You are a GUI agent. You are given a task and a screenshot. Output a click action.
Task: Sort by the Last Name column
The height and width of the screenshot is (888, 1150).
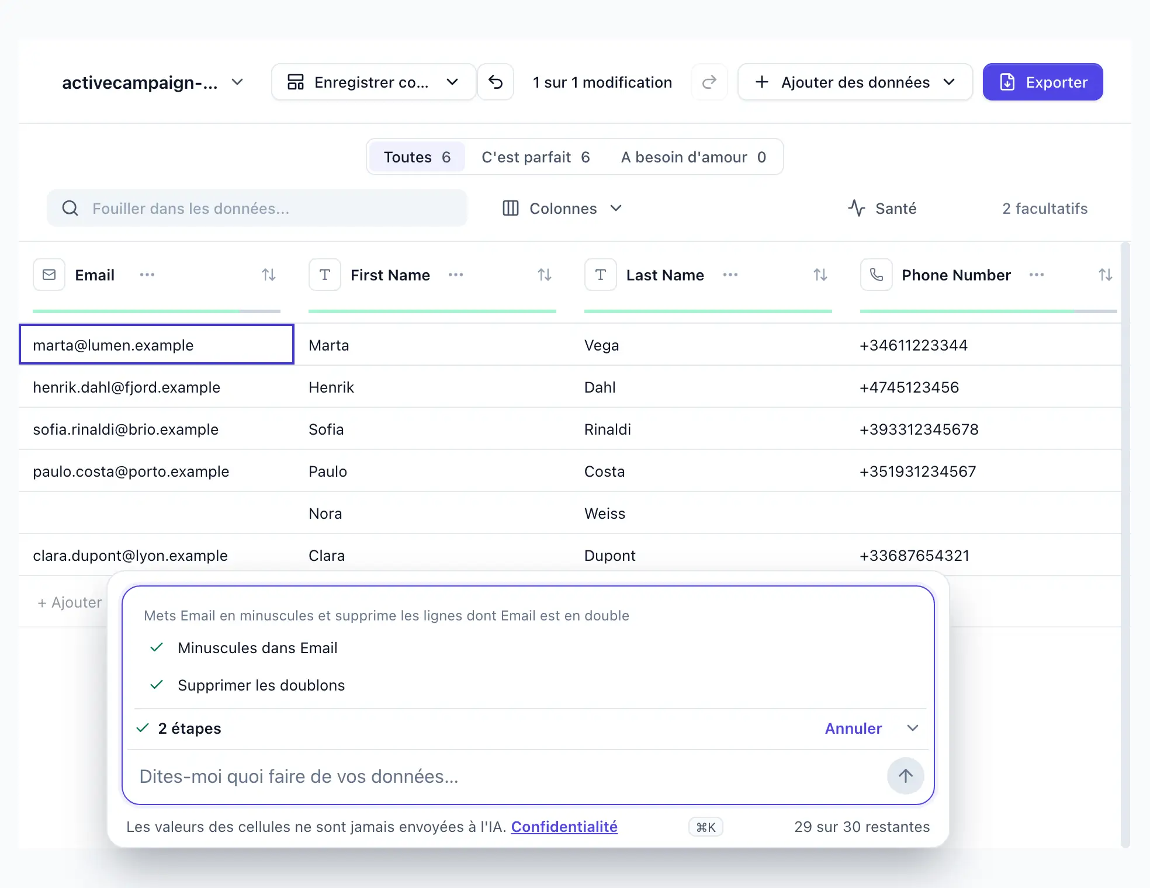click(820, 275)
